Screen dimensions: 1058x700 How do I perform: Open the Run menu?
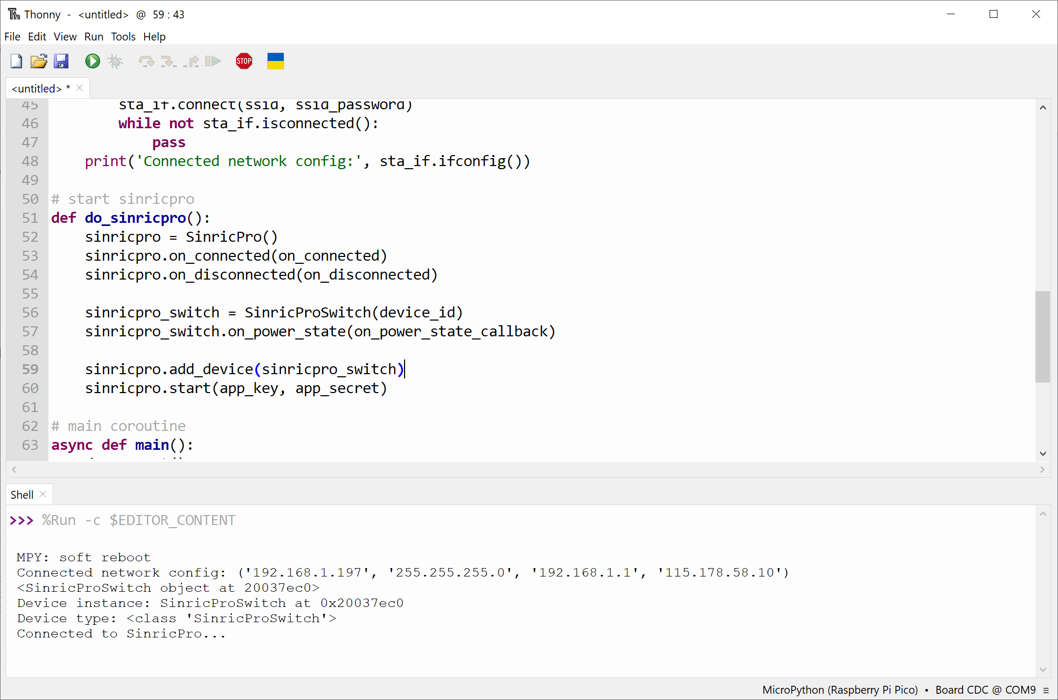pyautogui.click(x=94, y=36)
